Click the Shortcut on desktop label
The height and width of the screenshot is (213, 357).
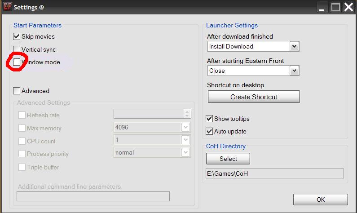235,85
